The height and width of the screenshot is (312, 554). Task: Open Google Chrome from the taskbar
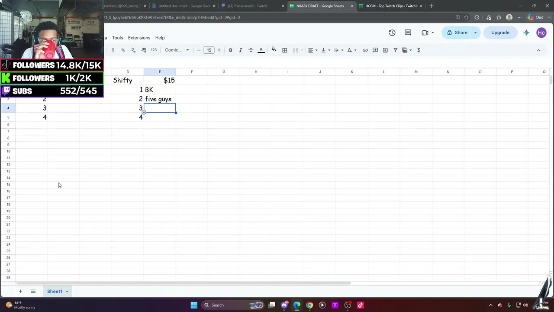click(x=309, y=305)
